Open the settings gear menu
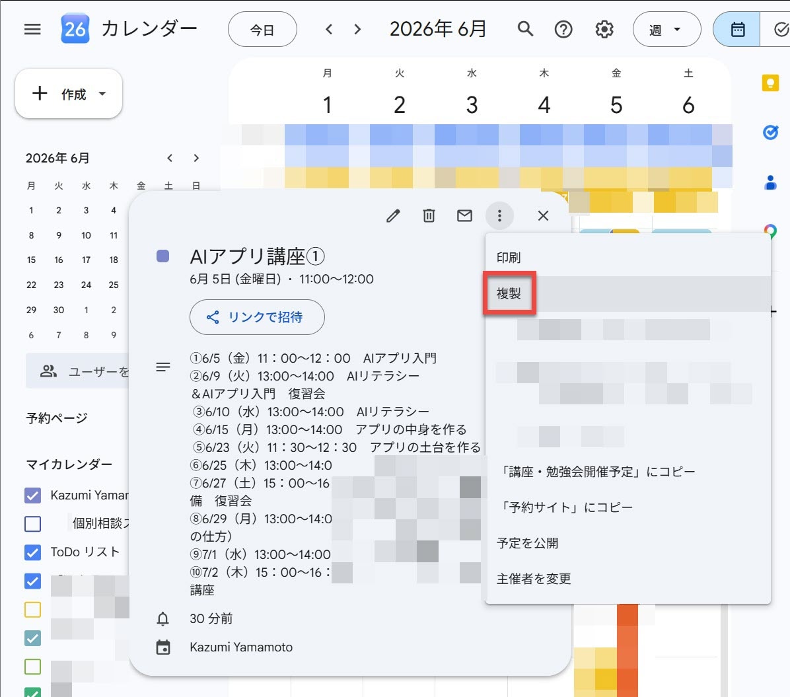790x697 pixels. click(604, 29)
